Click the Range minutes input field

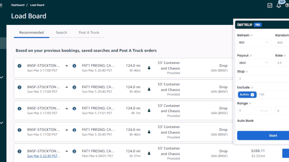point(254,111)
